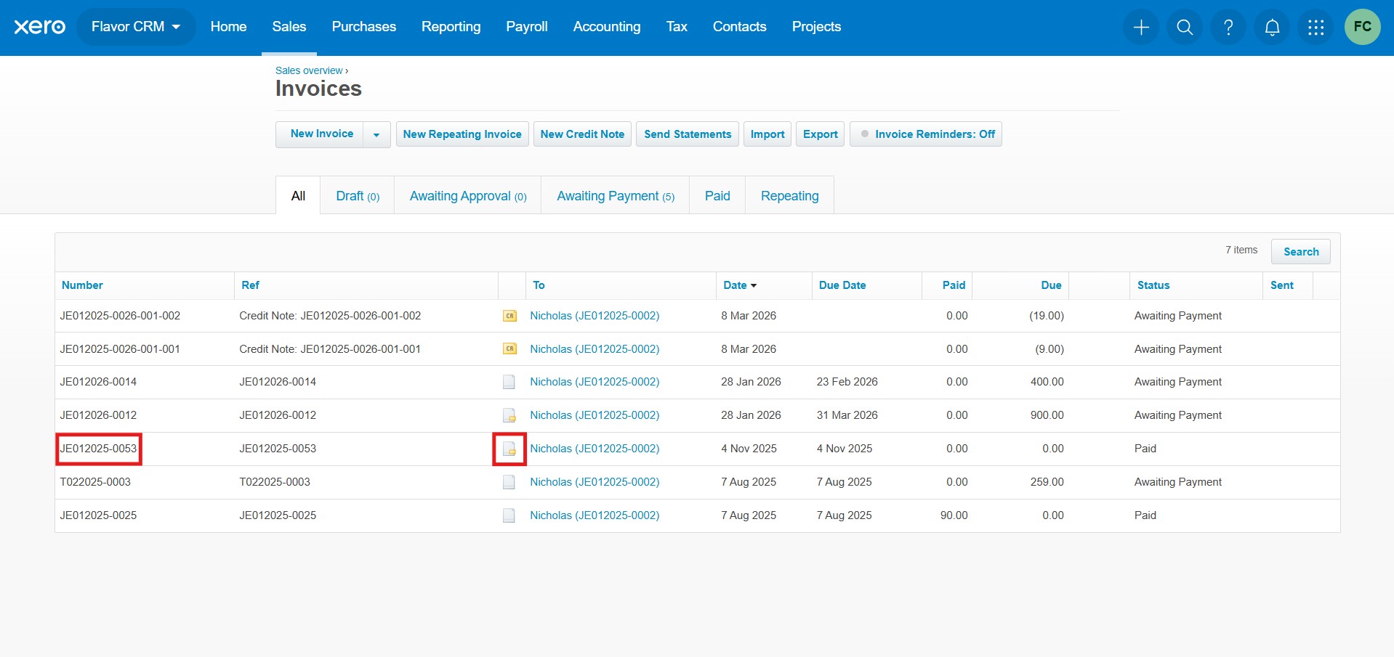1394x657 pixels.
Task: Click invoice document icon for JE012026-0014 row
Action: [x=509, y=382]
